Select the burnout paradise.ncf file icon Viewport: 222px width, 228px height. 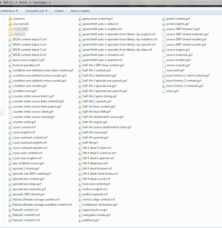coord(10,65)
